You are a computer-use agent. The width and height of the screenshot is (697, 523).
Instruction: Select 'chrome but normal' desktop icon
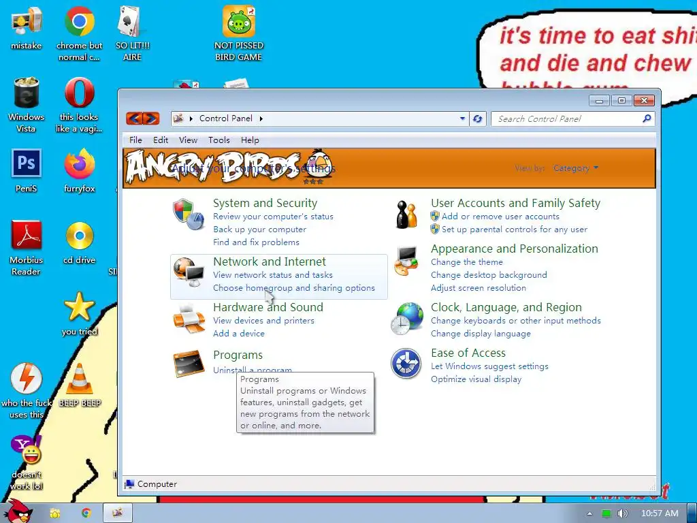pyautogui.click(x=79, y=34)
